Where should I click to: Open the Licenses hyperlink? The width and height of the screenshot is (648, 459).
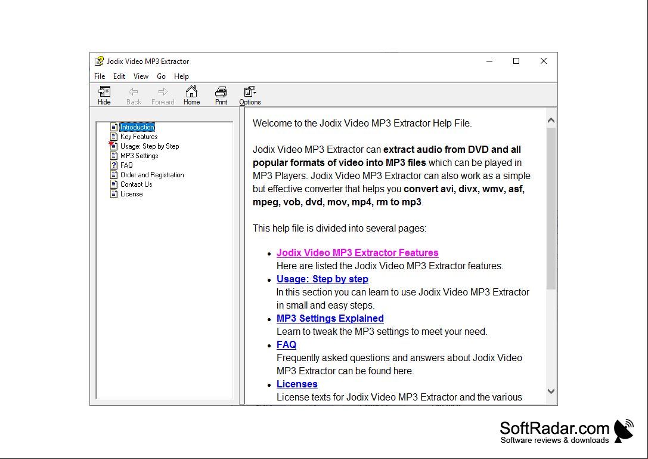pyautogui.click(x=297, y=384)
